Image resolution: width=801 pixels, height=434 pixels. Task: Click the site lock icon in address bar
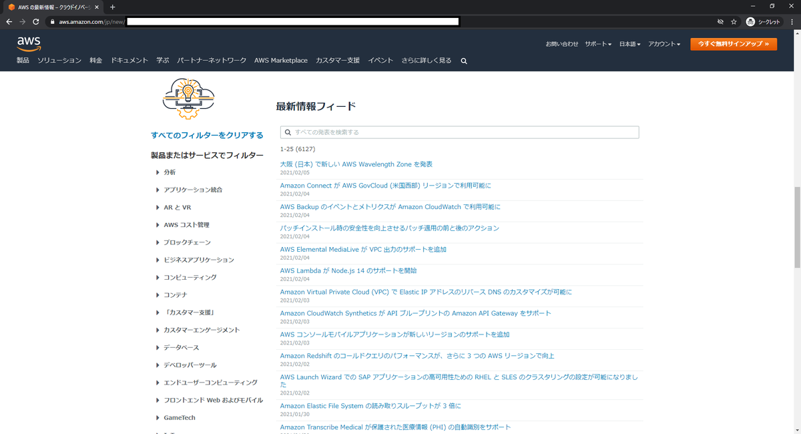pos(52,21)
